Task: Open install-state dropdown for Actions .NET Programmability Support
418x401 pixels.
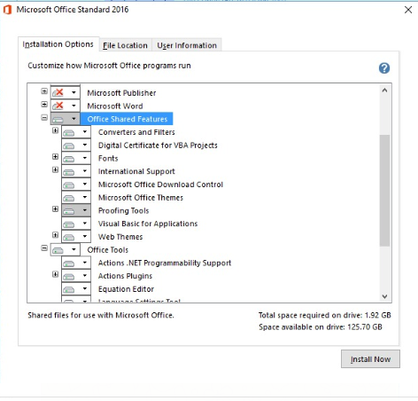Action: pyautogui.click(x=76, y=263)
